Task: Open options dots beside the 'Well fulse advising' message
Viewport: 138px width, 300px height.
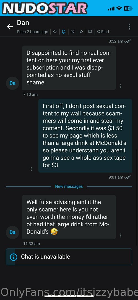Action: click(121, 235)
